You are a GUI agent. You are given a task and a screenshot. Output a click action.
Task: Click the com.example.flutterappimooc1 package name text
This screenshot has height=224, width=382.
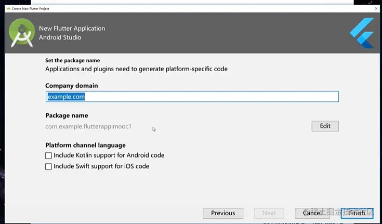(88, 126)
